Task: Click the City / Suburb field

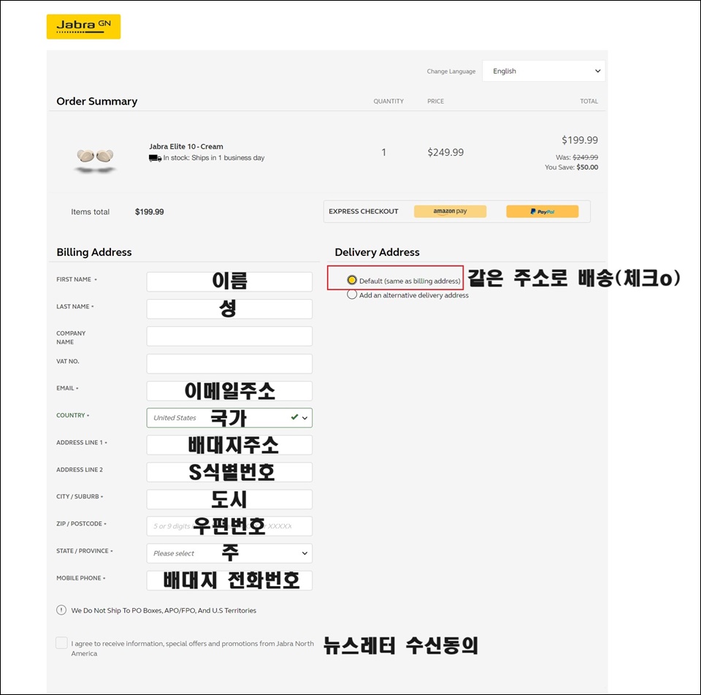Action: [229, 499]
